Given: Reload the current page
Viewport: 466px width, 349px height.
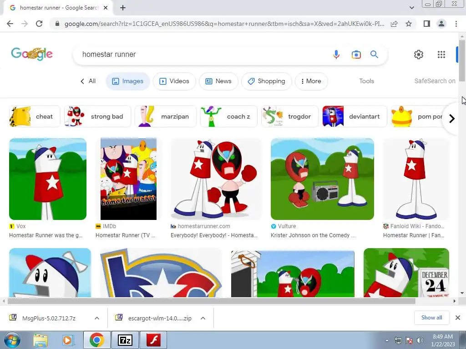Looking at the screenshot, I should point(39,24).
